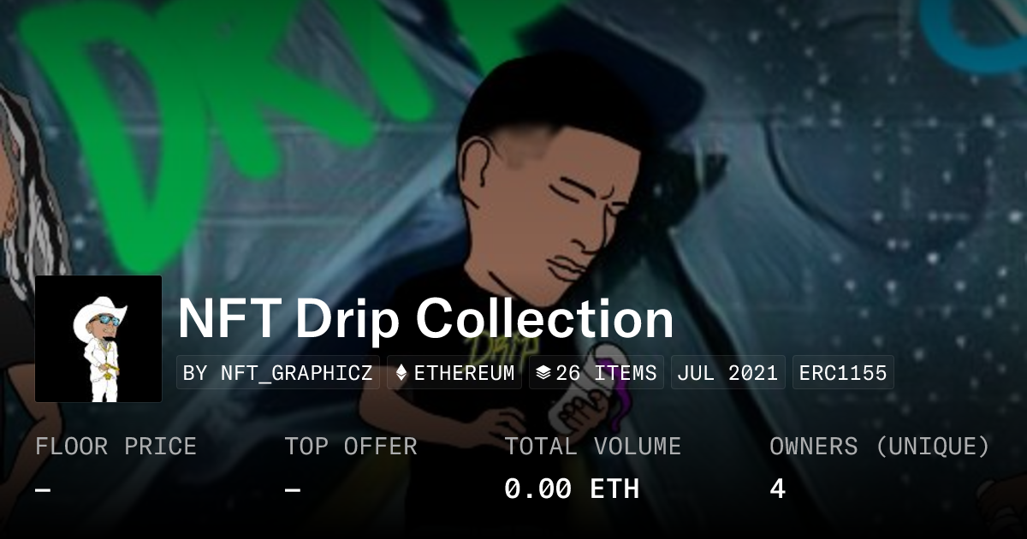
Task: Select the owners count 4
Action: click(x=777, y=489)
